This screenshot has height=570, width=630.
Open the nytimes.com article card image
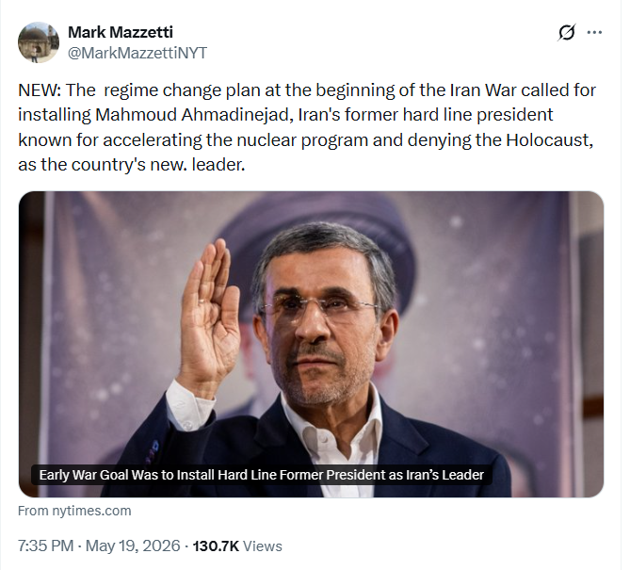point(311,344)
